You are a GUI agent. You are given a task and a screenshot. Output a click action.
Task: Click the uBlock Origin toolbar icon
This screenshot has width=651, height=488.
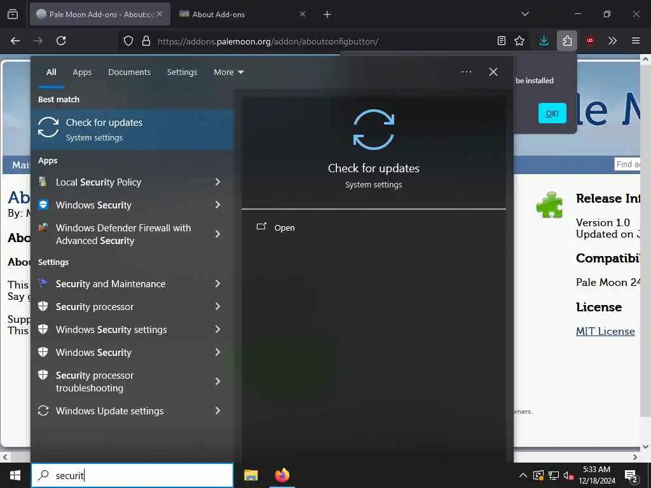click(x=590, y=41)
